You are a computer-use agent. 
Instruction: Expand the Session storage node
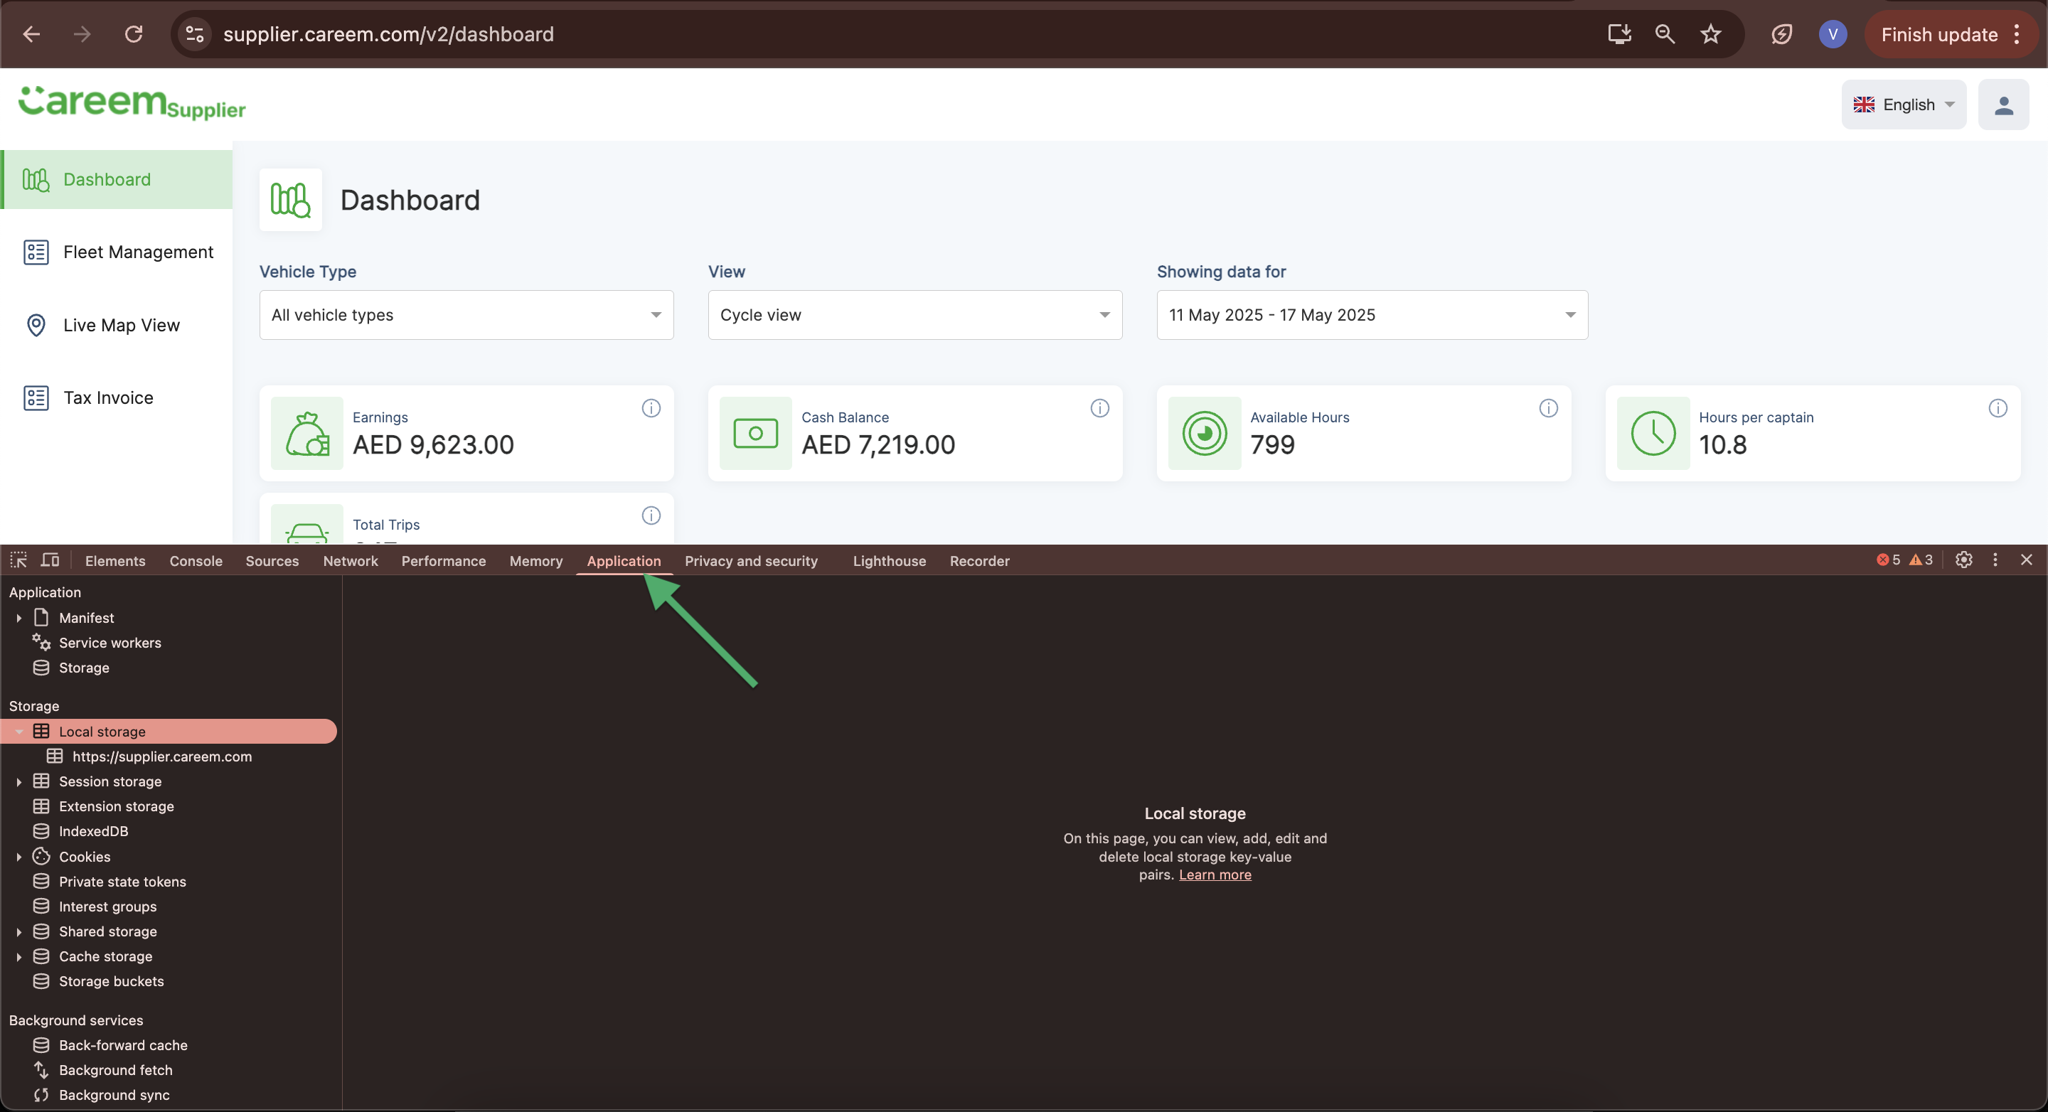tap(18, 782)
